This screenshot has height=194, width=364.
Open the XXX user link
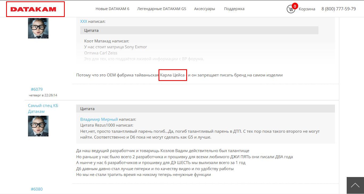(x=83, y=21)
